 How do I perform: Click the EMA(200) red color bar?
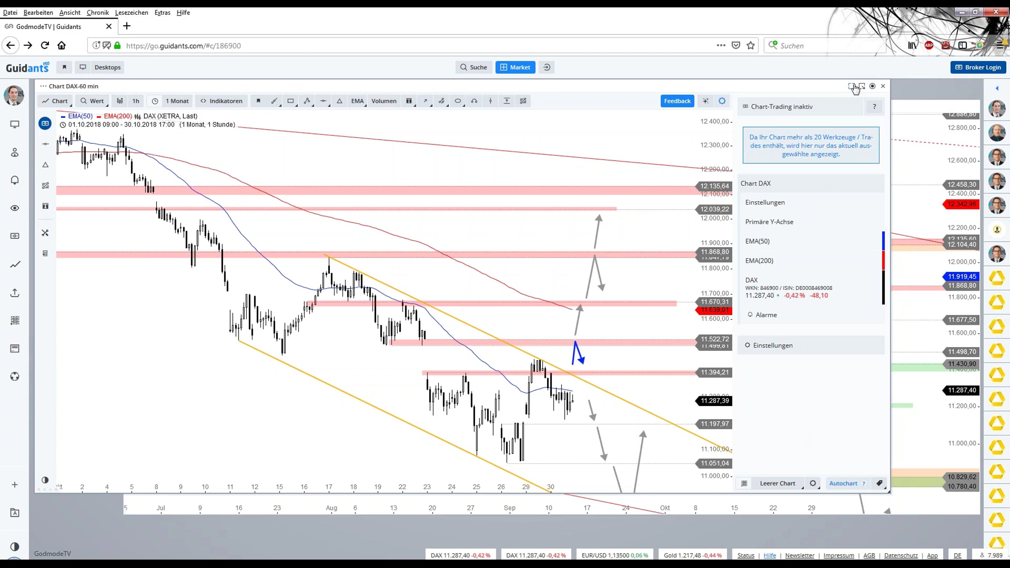(x=883, y=260)
